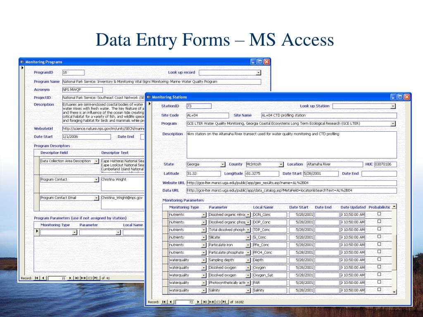This screenshot has height=317, width=423.
Task: Open empty Monitoring Type dropdown in Program Parameters
Action: (x=75, y=232)
